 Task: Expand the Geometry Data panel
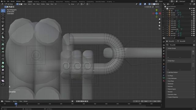[172, 94]
